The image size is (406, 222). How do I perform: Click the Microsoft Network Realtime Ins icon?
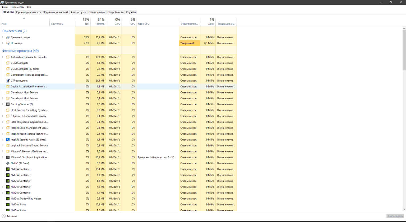tap(8, 151)
